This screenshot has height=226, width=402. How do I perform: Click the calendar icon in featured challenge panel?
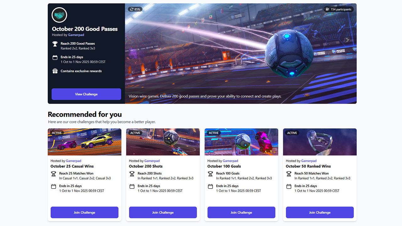55,57
